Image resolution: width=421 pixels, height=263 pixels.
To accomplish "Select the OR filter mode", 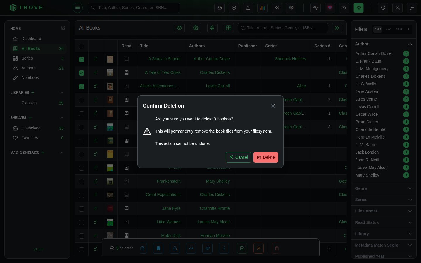I will pos(388,29).
